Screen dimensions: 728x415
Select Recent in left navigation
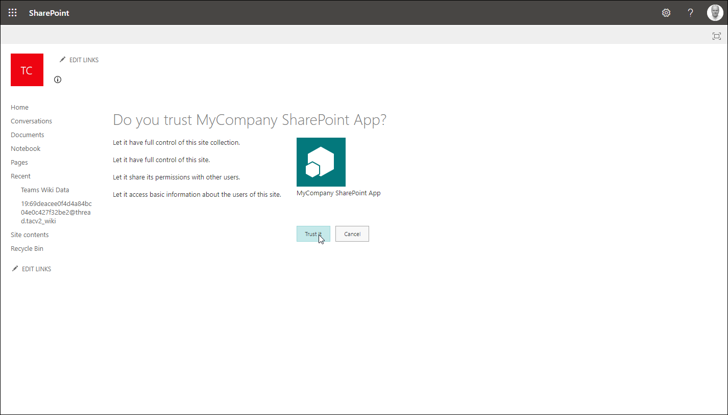coord(20,176)
